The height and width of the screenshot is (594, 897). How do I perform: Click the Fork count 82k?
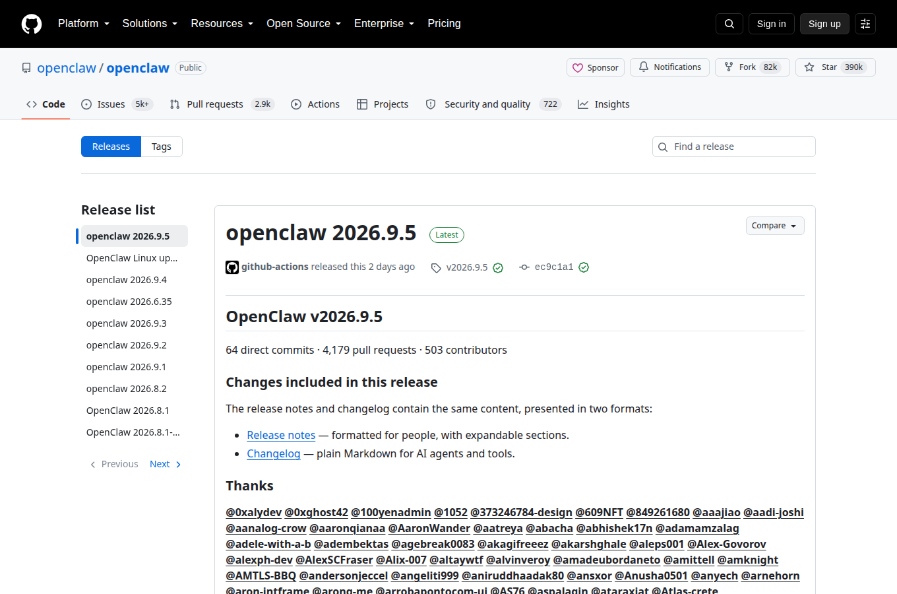click(770, 67)
